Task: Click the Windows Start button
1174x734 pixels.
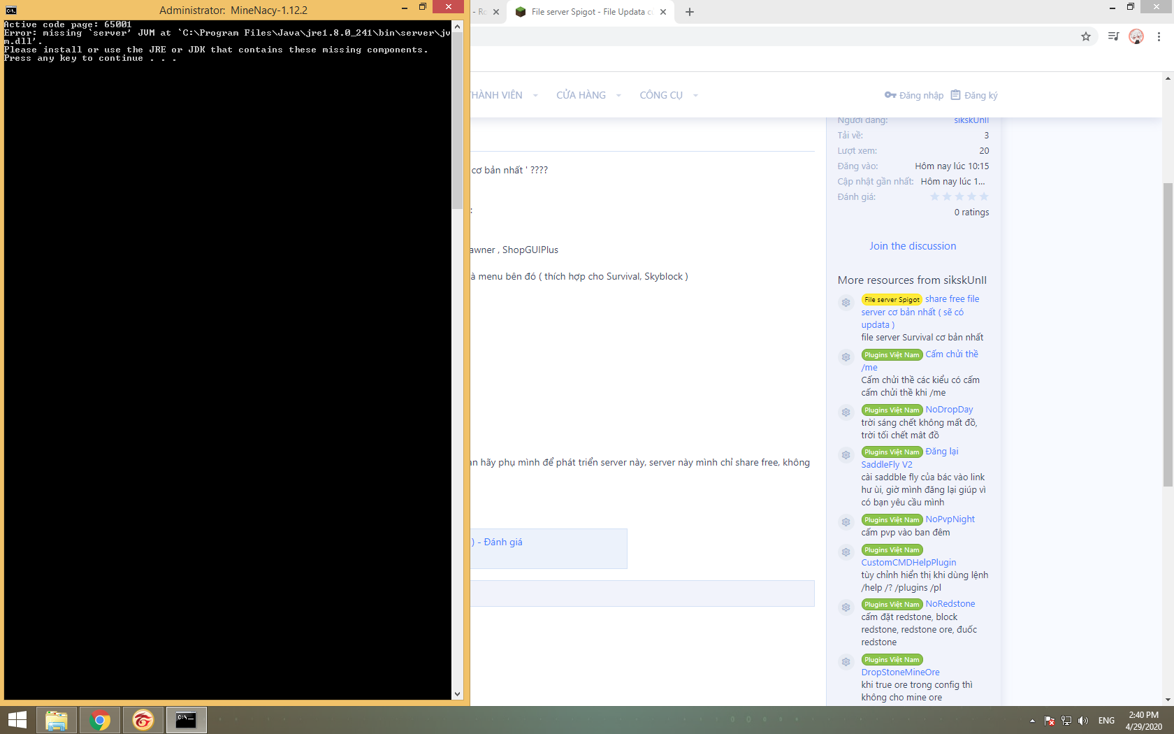Action: pos(17,720)
